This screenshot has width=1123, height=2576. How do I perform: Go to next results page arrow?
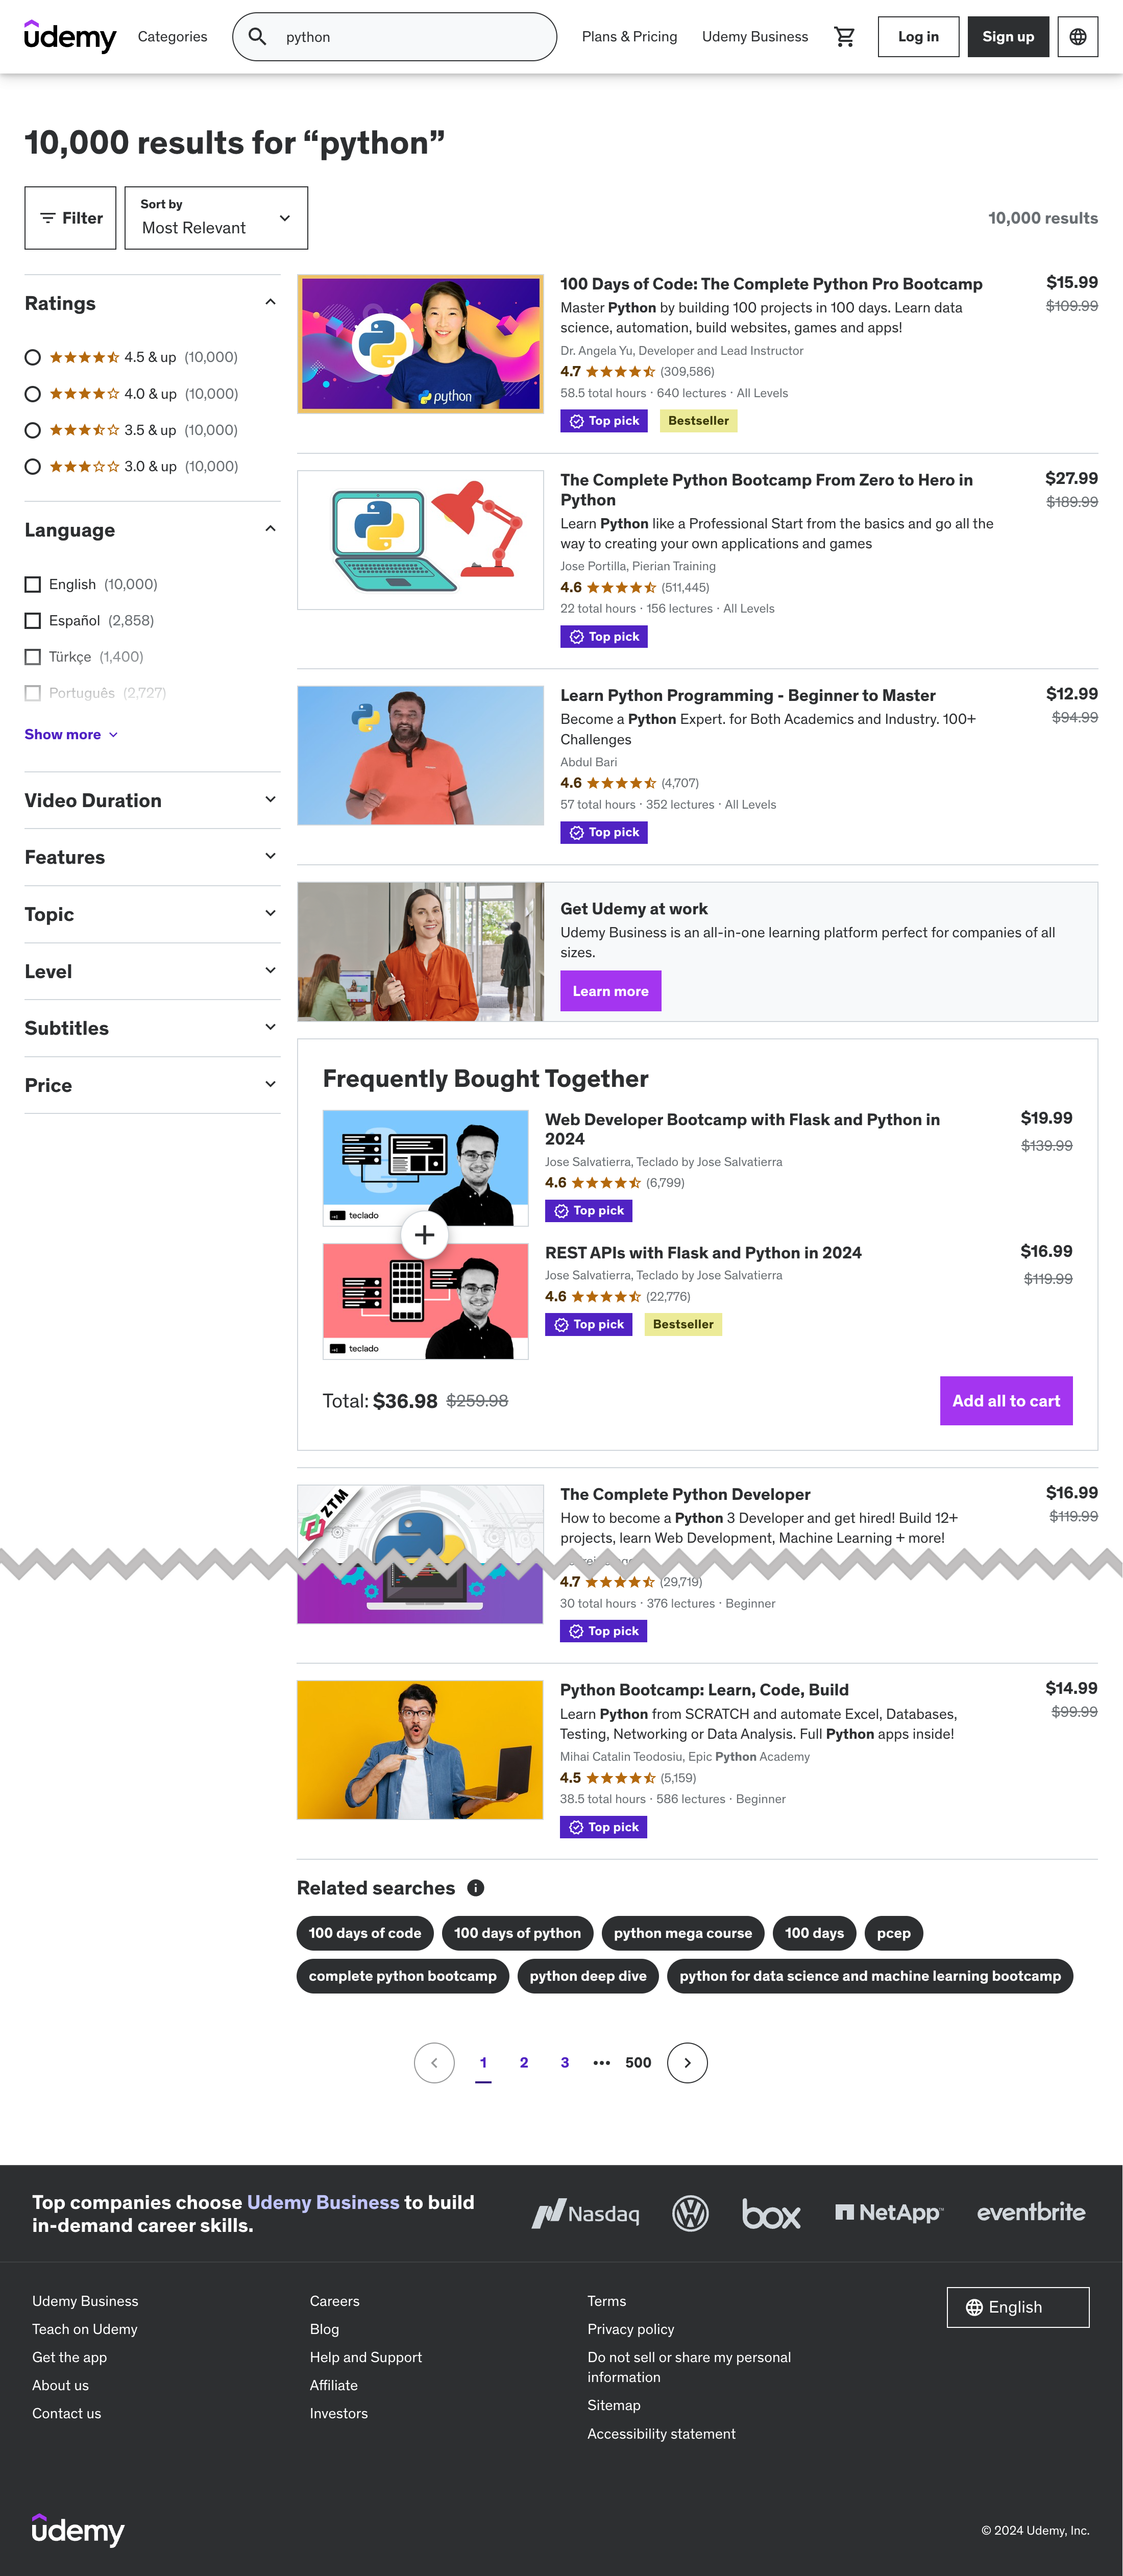[x=687, y=2063]
